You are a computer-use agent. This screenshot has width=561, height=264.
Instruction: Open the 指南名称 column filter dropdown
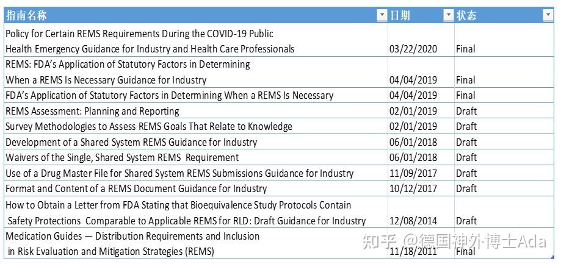[382, 15]
